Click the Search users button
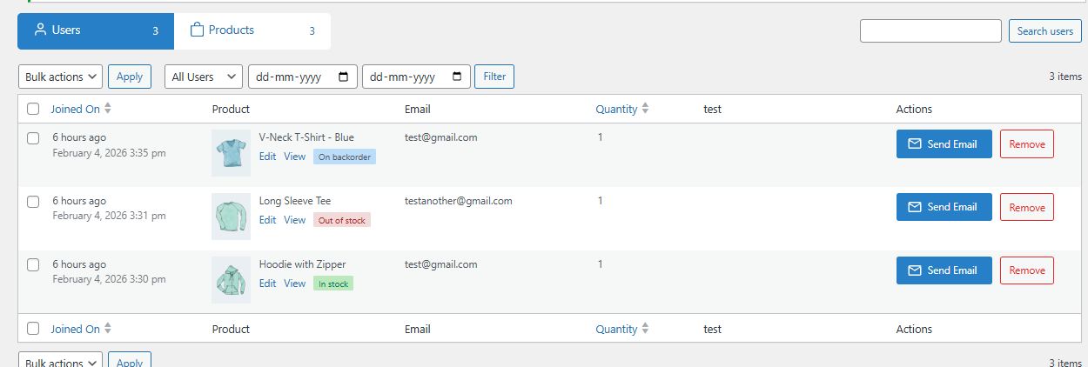Screen dimensions: 1088x367 click(1044, 31)
